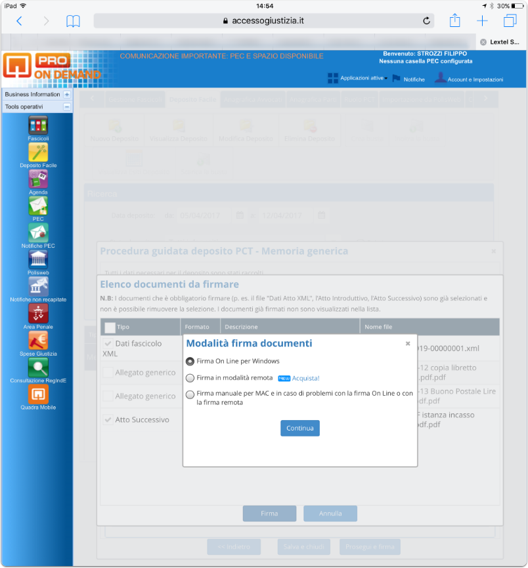The height and width of the screenshot is (568, 528).
Task: Close the Modalità firma documenti dialog
Action: coord(408,343)
